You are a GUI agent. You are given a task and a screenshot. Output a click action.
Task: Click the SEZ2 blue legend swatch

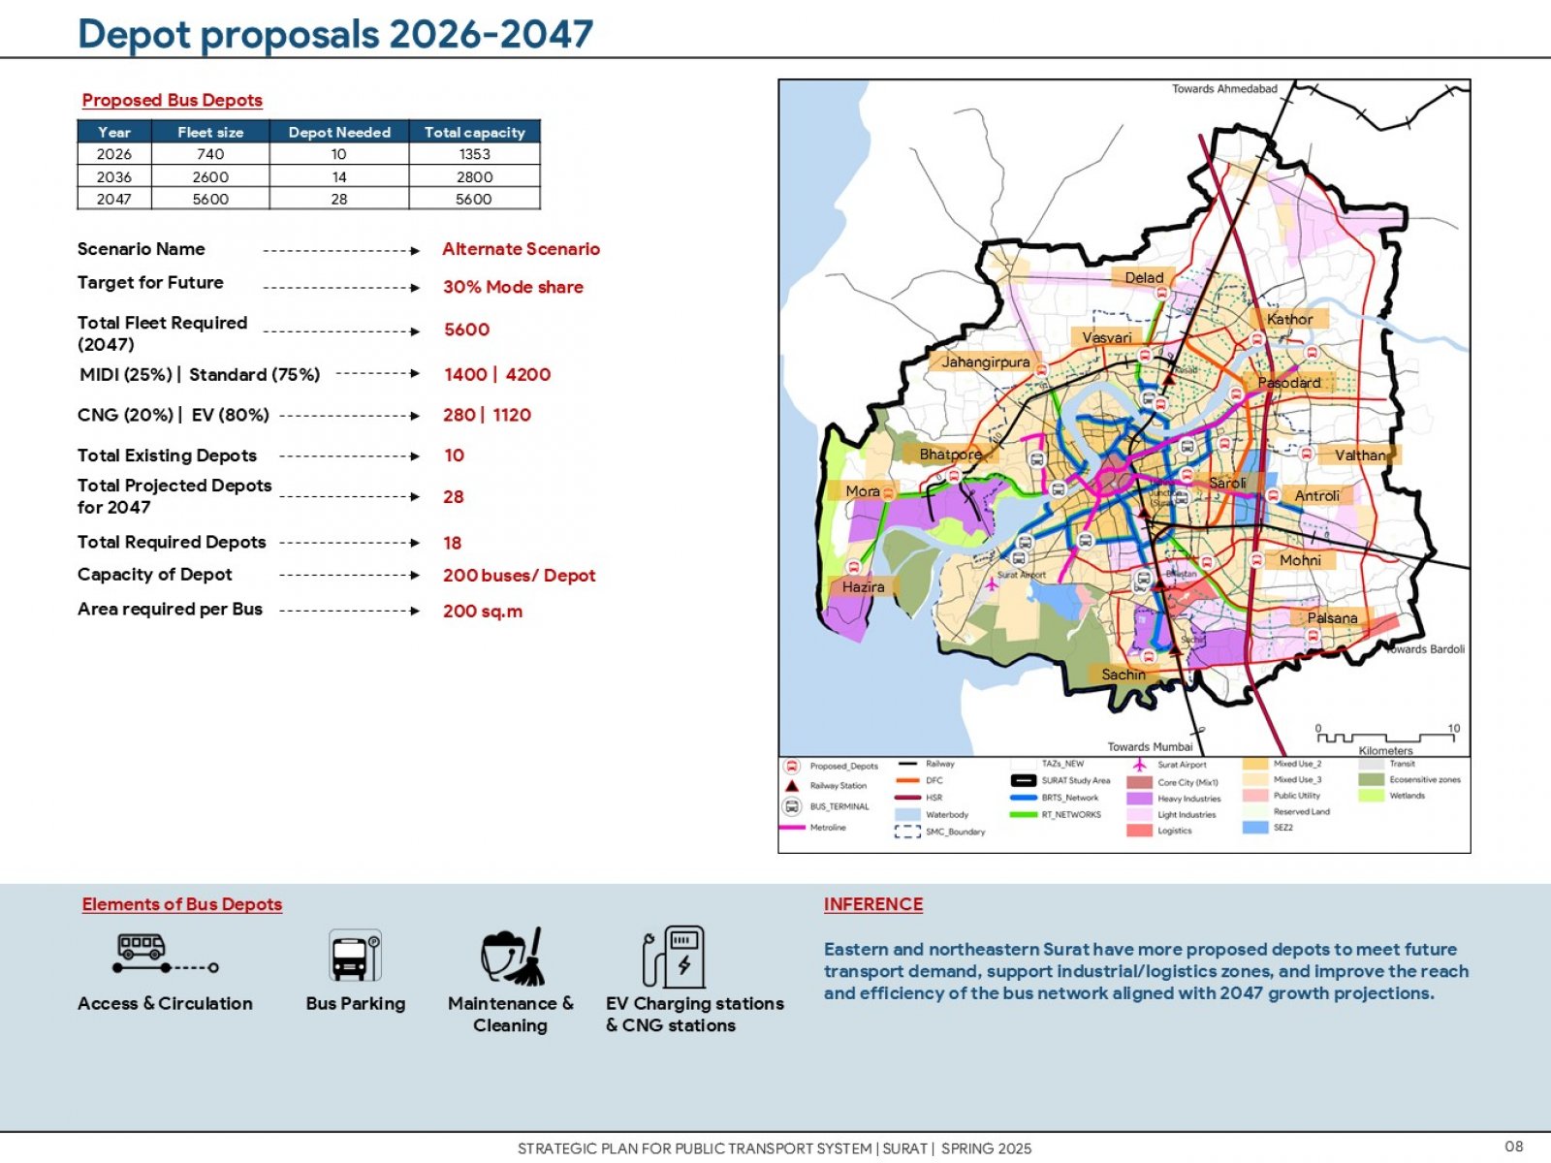(1255, 828)
